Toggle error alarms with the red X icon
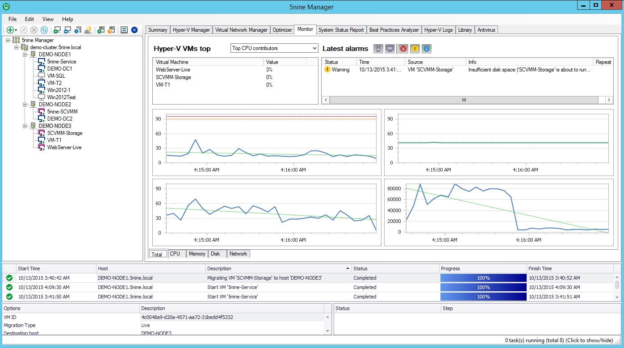This screenshot has width=624, height=348. pyautogui.click(x=403, y=49)
